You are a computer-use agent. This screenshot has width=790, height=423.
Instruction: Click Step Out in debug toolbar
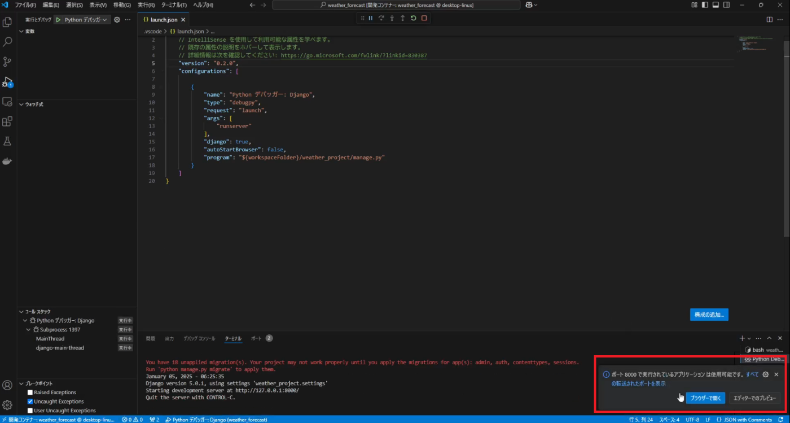coord(402,18)
